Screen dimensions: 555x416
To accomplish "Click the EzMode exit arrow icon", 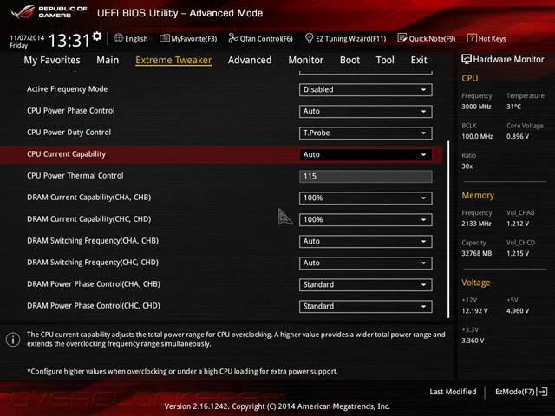I will click(543, 392).
